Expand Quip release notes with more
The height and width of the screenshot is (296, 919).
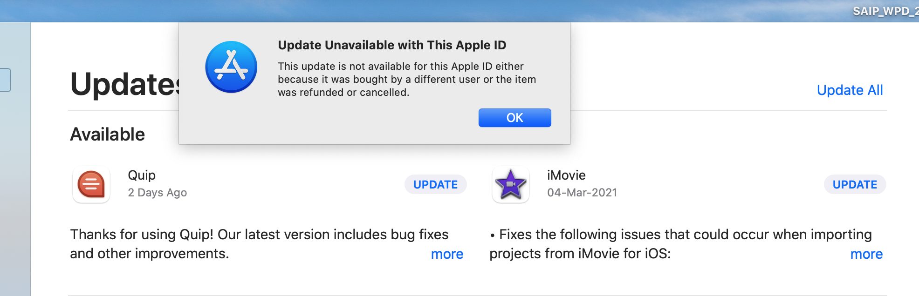447,254
